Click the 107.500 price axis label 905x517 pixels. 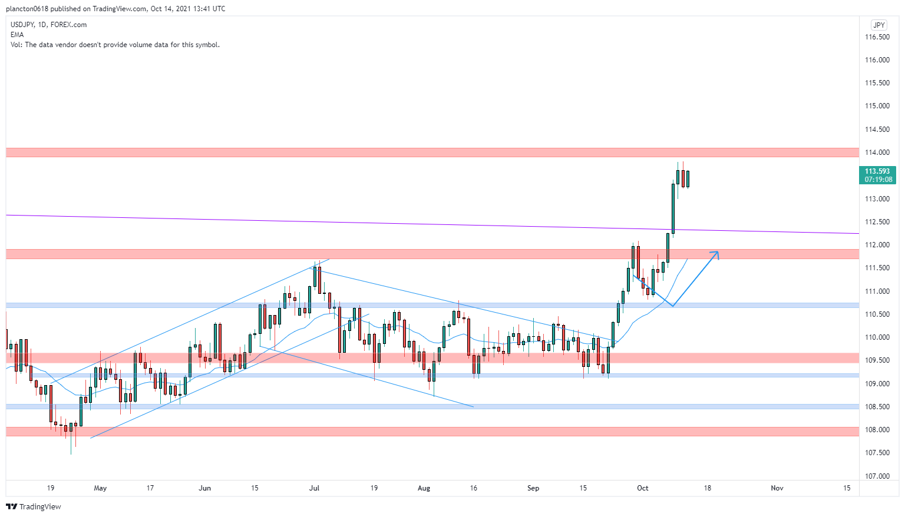pos(877,453)
